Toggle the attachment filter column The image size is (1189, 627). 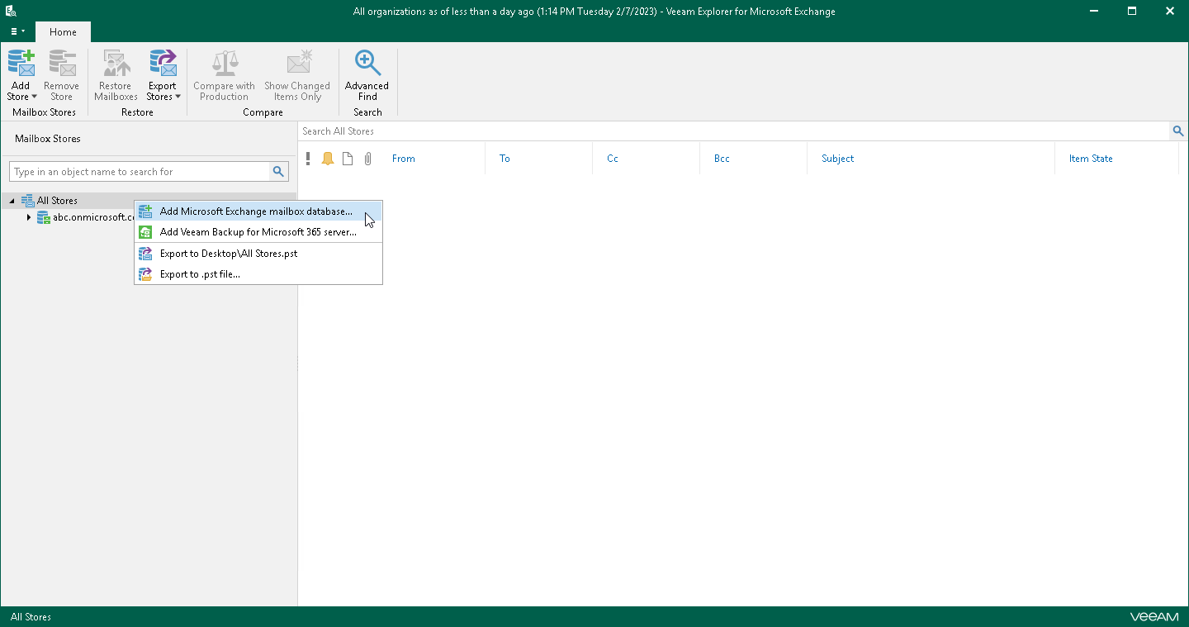367,158
